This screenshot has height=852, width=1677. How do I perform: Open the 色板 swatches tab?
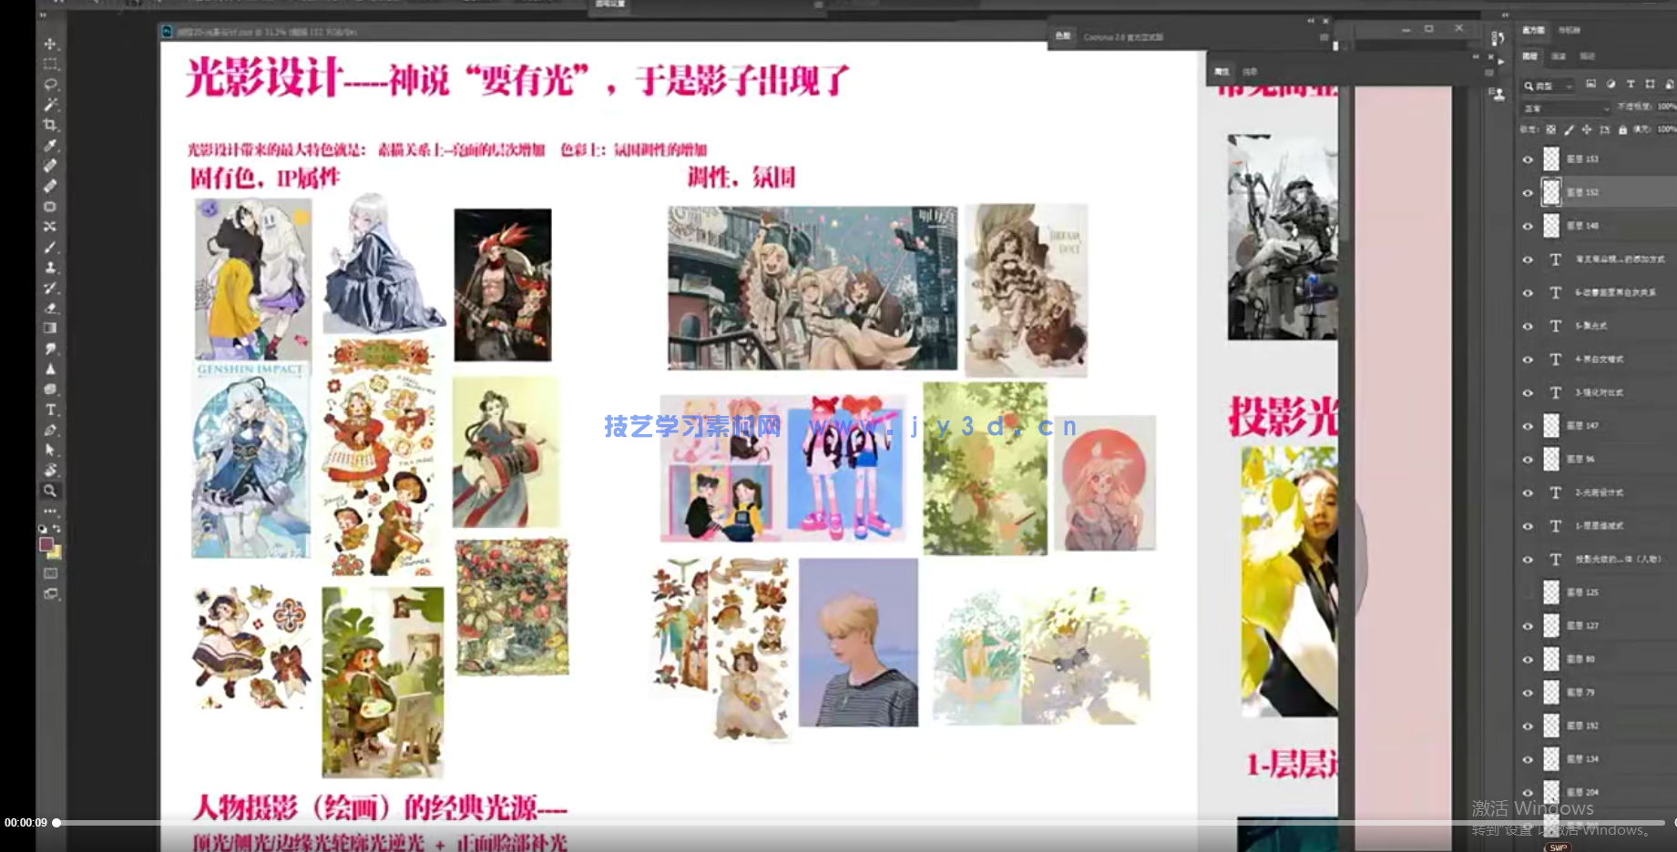coord(1062,37)
